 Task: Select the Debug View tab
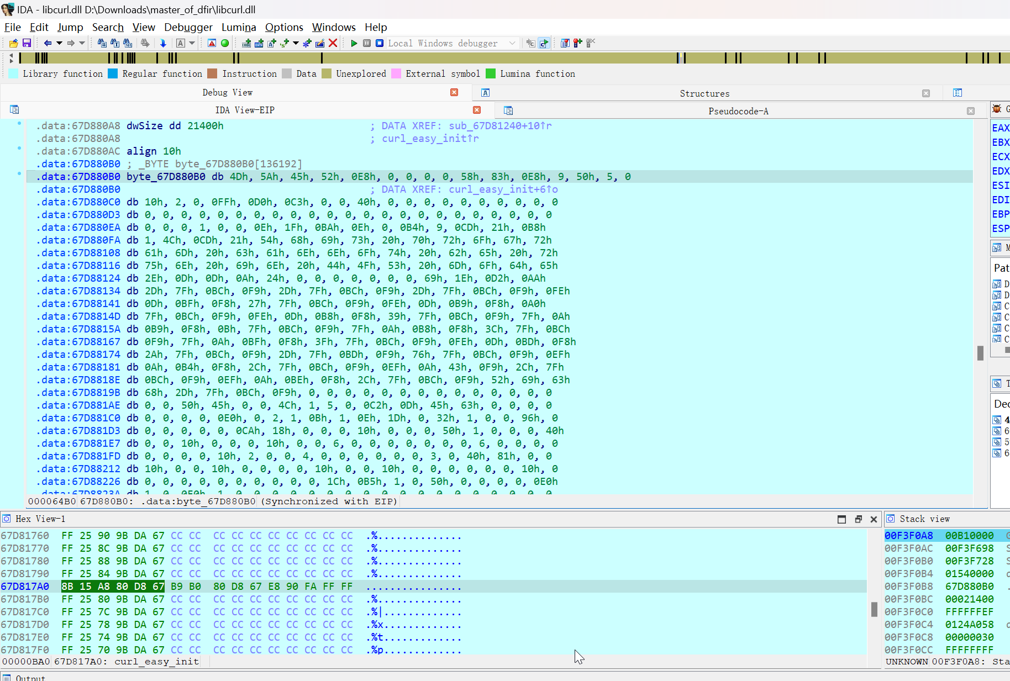tap(227, 92)
